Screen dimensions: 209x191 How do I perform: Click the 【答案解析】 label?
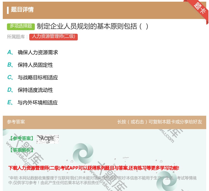pos(22,150)
